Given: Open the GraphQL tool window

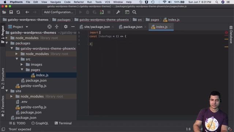Looking at the screenshot, I should [40, 123].
